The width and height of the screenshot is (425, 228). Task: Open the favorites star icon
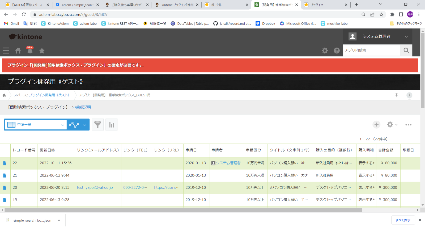[x=42, y=50]
